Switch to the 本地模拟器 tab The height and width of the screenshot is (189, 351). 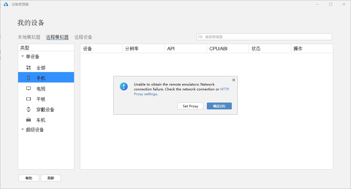(x=29, y=37)
